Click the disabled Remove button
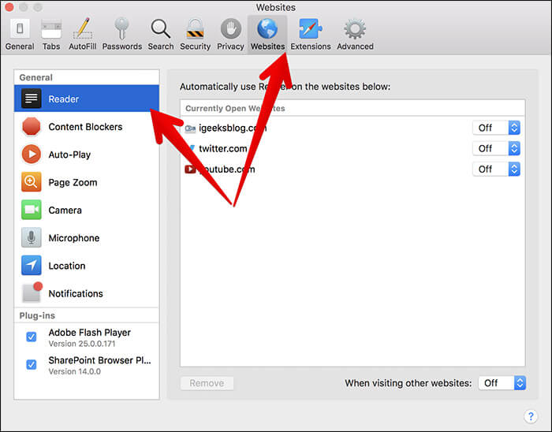 pos(207,383)
